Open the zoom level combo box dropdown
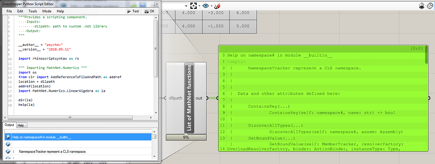 (x=186, y=6)
